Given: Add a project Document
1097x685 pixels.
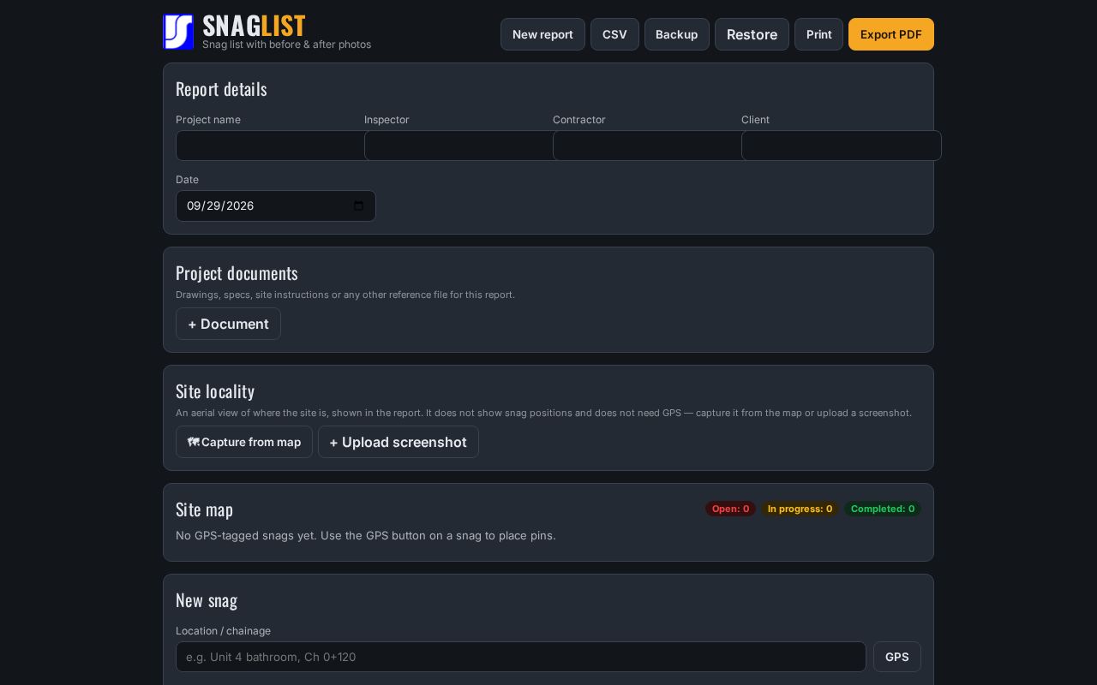Looking at the screenshot, I should [x=228, y=324].
